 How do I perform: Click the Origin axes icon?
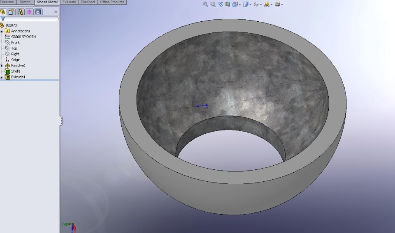click(x=7, y=60)
